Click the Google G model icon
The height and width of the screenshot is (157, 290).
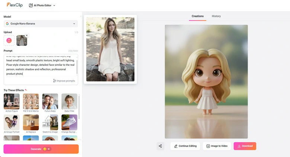(x=7, y=24)
